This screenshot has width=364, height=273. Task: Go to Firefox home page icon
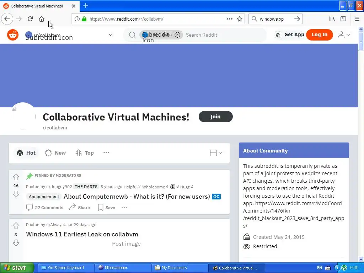(x=42, y=19)
